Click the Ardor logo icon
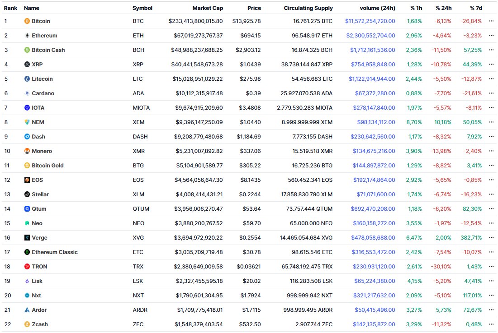 point(27,310)
